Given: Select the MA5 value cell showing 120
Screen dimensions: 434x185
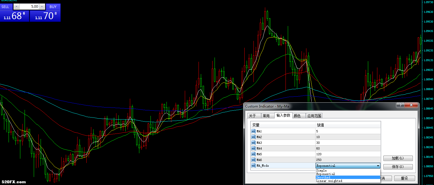Looking at the screenshot, I should coord(348,154).
